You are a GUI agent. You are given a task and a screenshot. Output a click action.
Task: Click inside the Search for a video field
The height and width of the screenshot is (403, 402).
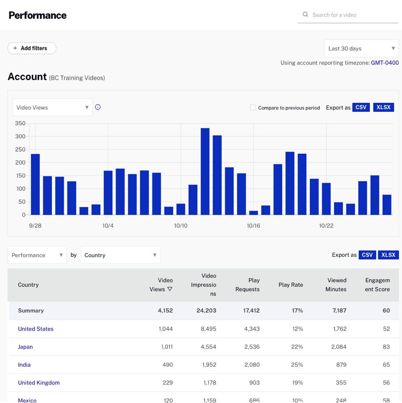pos(348,15)
